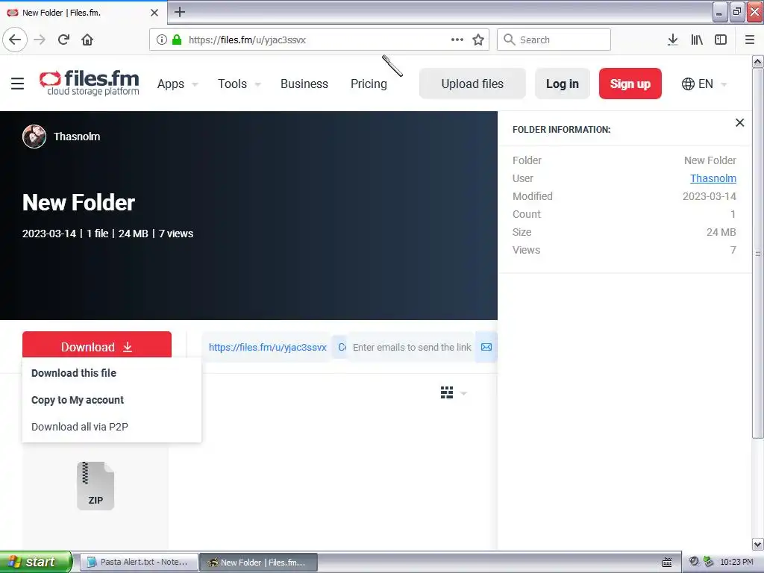The height and width of the screenshot is (573, 764).
Task: Click the copy link button beside URL
Action: 341,347
